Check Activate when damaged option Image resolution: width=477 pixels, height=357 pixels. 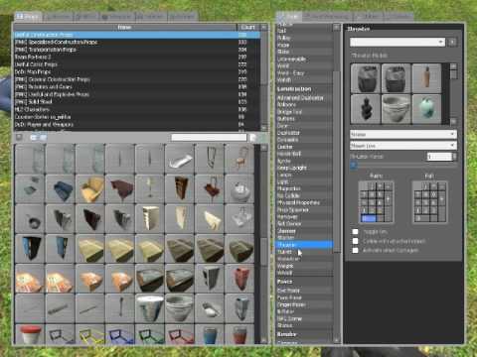pos(355,250)
